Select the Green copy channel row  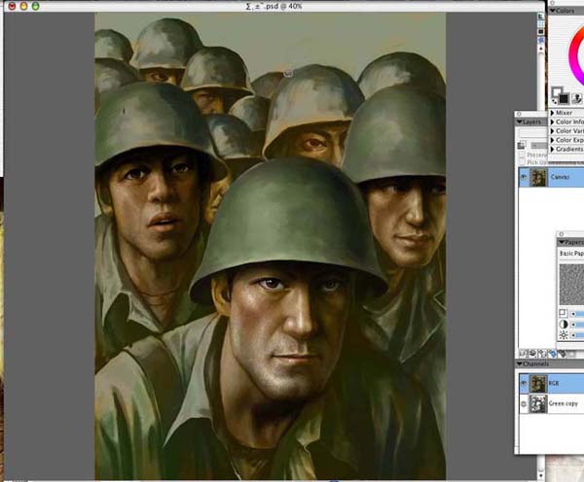point(551,403)
